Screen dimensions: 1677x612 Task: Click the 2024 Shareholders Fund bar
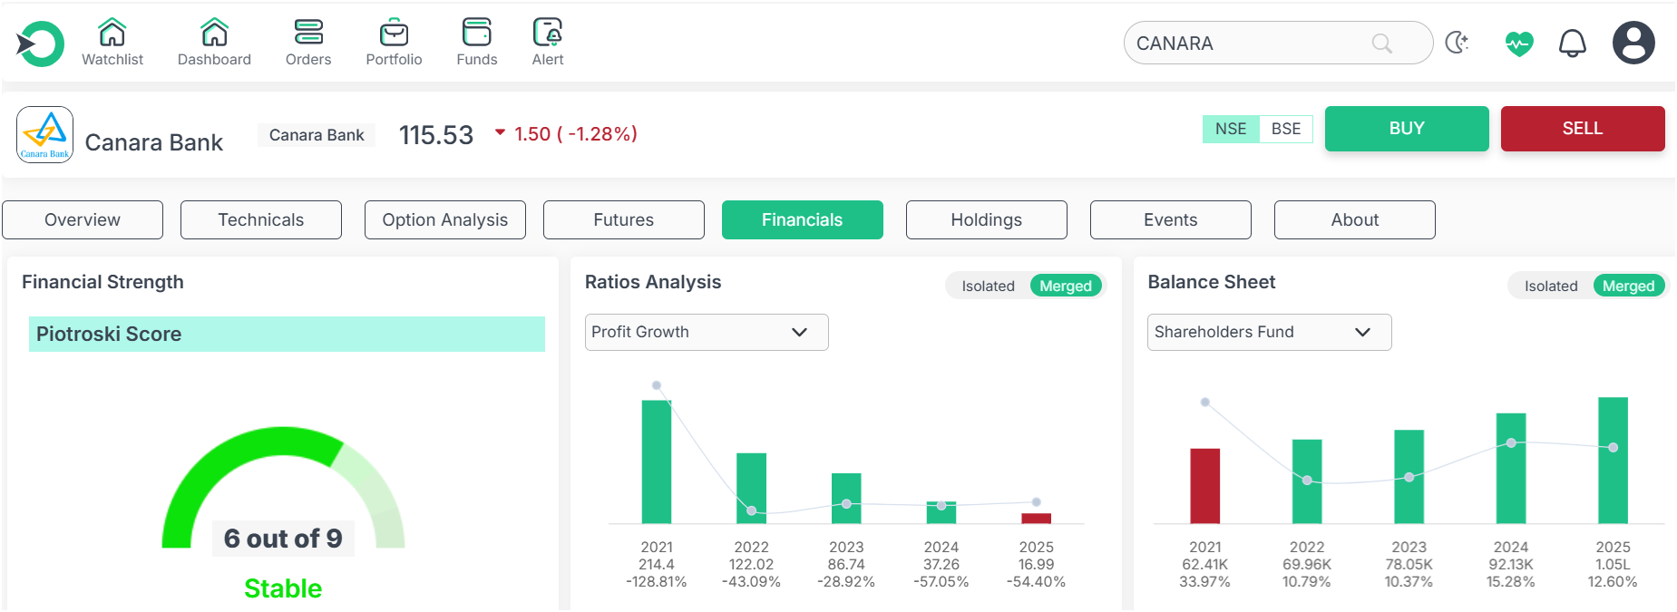pos(1511,468)
